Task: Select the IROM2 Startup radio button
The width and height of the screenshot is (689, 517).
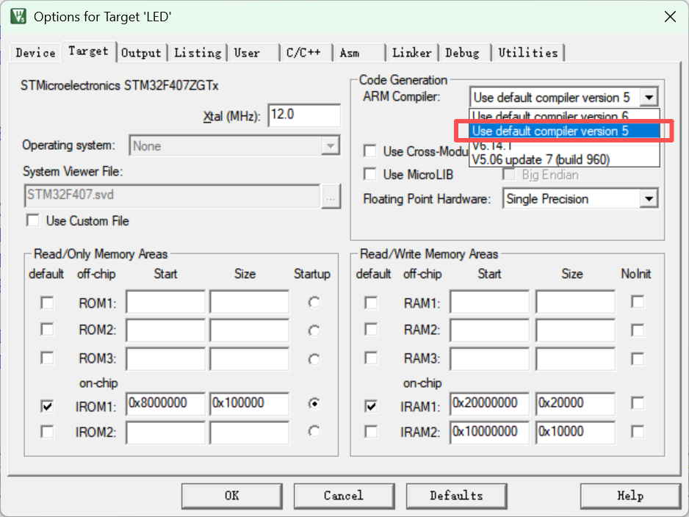Action: (x=314, y=431)
